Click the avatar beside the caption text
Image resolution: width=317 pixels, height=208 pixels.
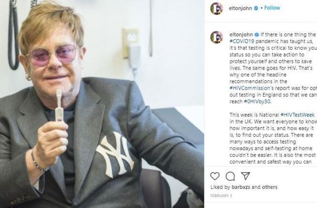pyautogui.click(x=217, y=37)
